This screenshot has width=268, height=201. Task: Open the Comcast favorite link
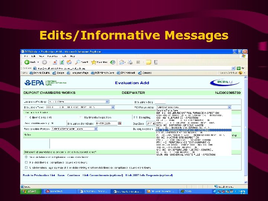tap(145, 73)
